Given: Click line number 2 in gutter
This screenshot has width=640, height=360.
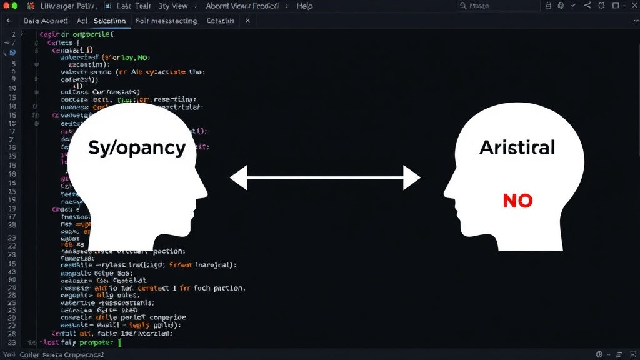Looking at the screenshot, I should click(x=14, y=35).
